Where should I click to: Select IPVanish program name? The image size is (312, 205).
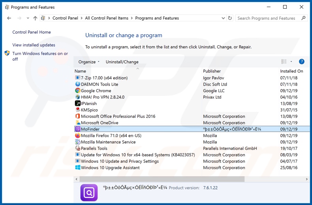(89, 104)
